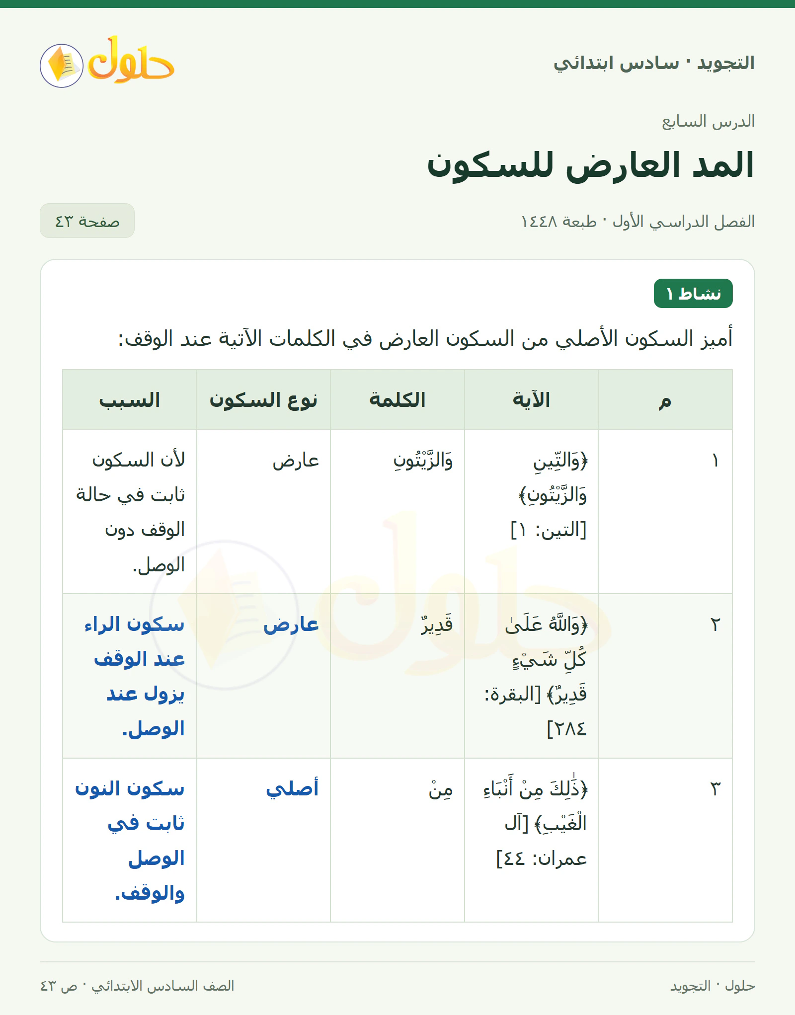Click the الكلمة column header

pos(397,400)
